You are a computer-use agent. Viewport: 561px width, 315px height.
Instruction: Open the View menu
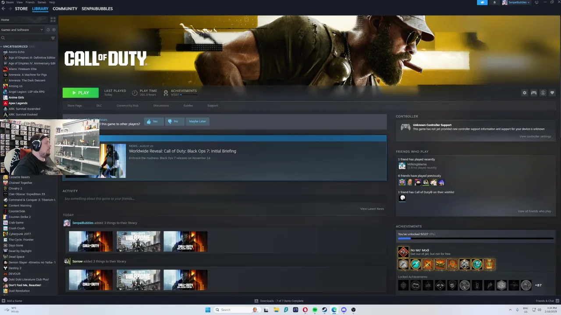click(19, 2)
